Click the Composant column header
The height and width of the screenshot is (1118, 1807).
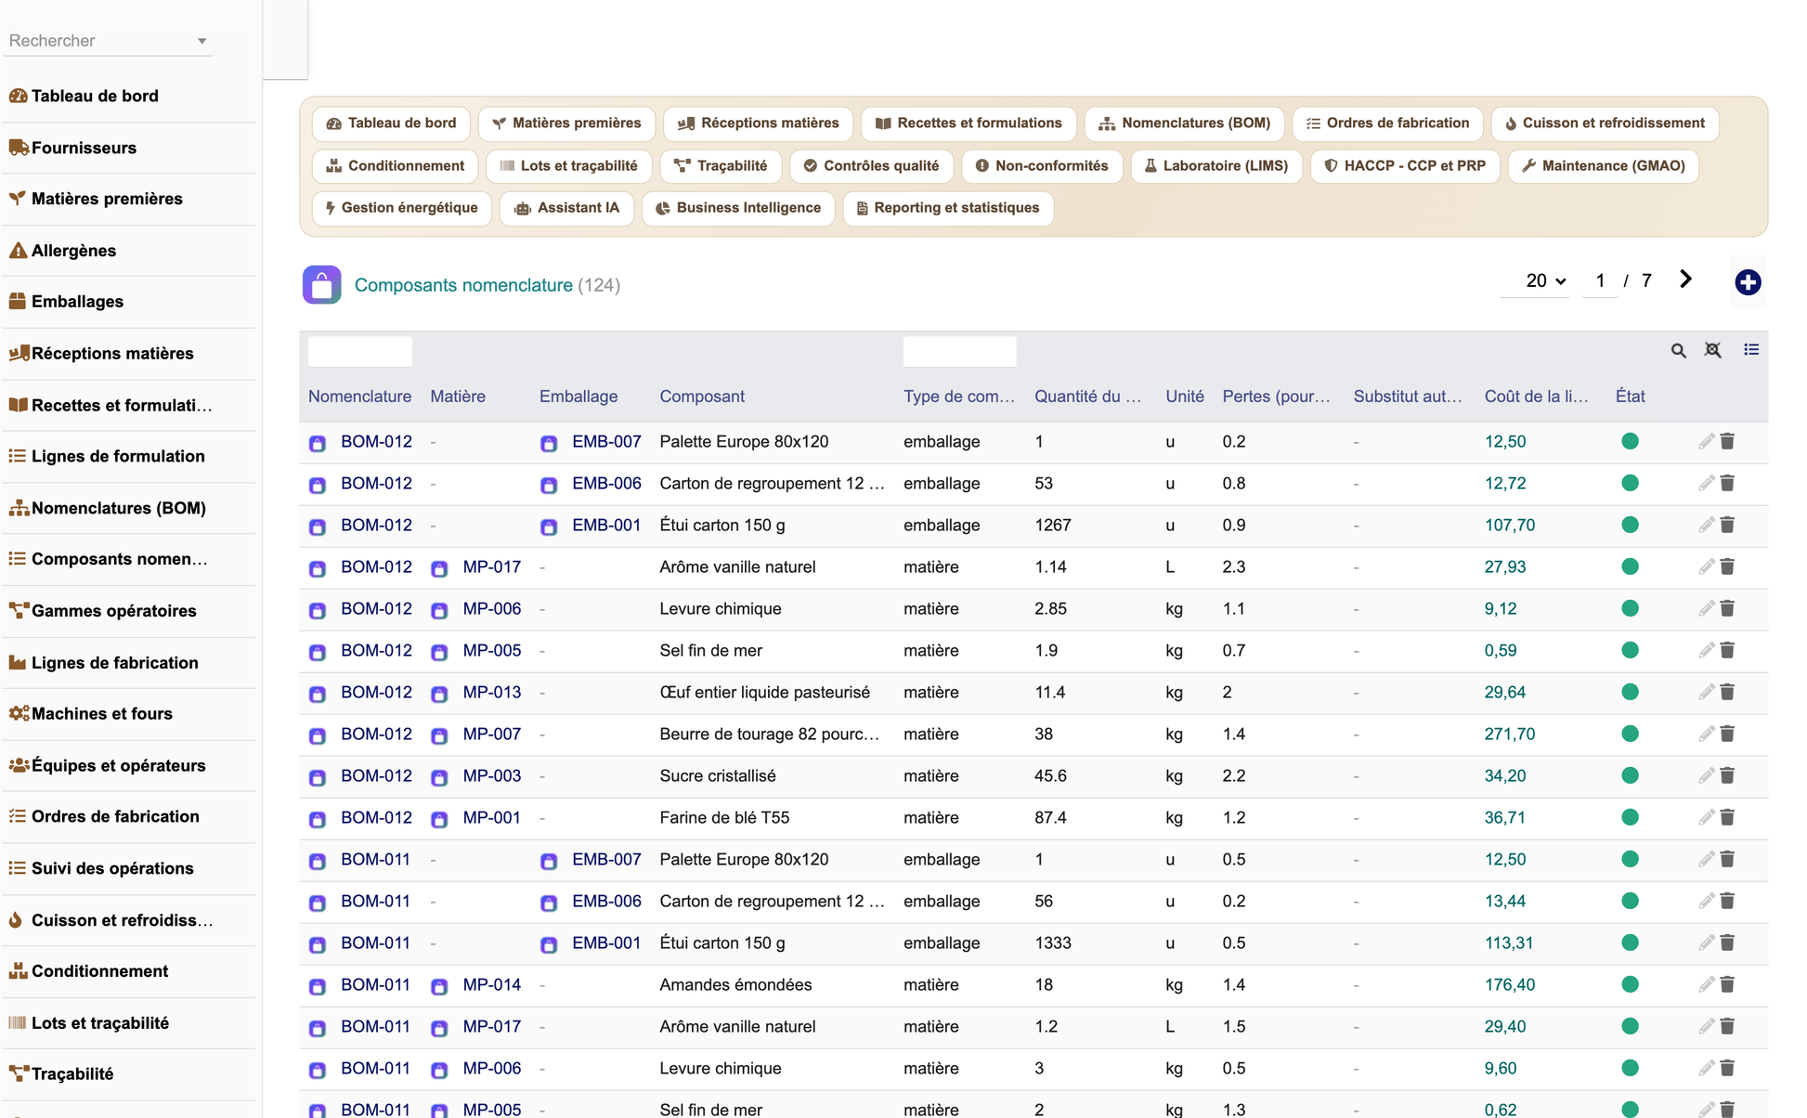point(702,396)
